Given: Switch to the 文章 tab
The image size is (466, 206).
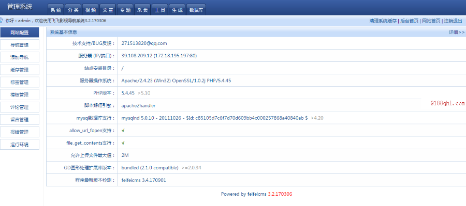Looking at the screenshot, I should pyautogui.click(x=108, y=10).
